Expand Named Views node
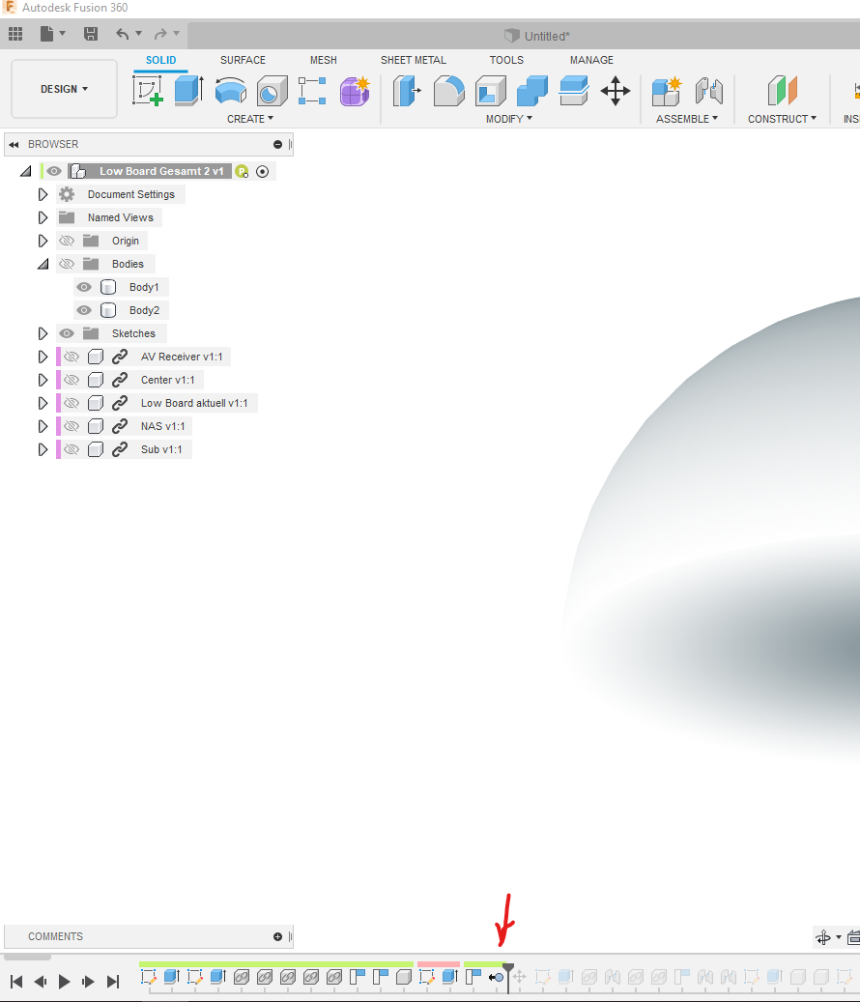Image resolution: width=860 pixels, height=1002 pixels. tap(43, 217)
